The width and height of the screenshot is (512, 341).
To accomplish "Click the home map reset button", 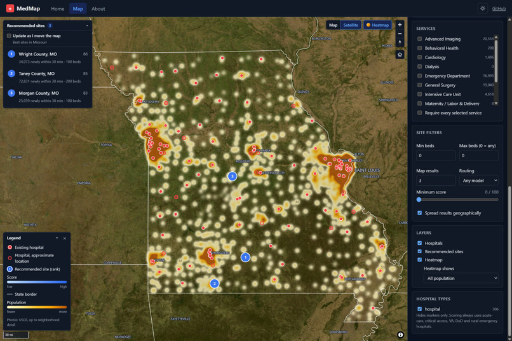I will (400, 55).
